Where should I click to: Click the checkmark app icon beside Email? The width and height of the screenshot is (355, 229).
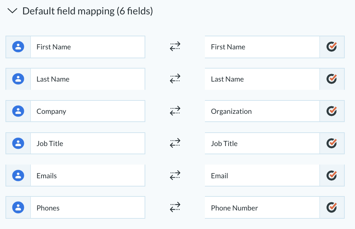332,175
